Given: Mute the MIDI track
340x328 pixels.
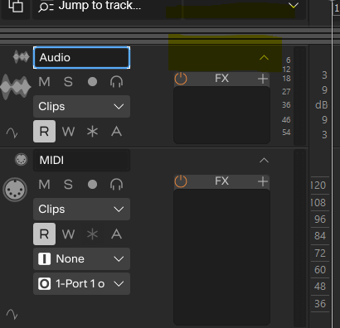Looking at the screenshot, I should (44, 185).
